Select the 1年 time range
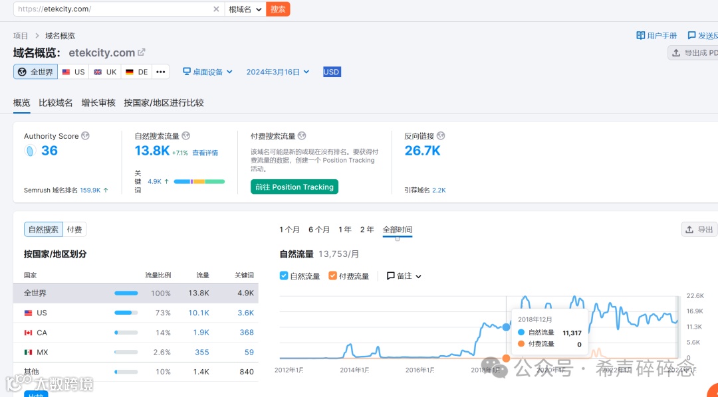The width and height of the screenshot is (718, 397). [x=345, y=230]
